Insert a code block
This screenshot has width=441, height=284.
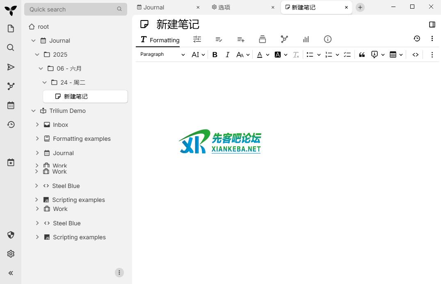point(415,55)
